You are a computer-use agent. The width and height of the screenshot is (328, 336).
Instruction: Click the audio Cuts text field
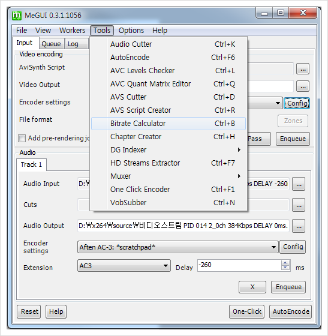coord(183,205)
